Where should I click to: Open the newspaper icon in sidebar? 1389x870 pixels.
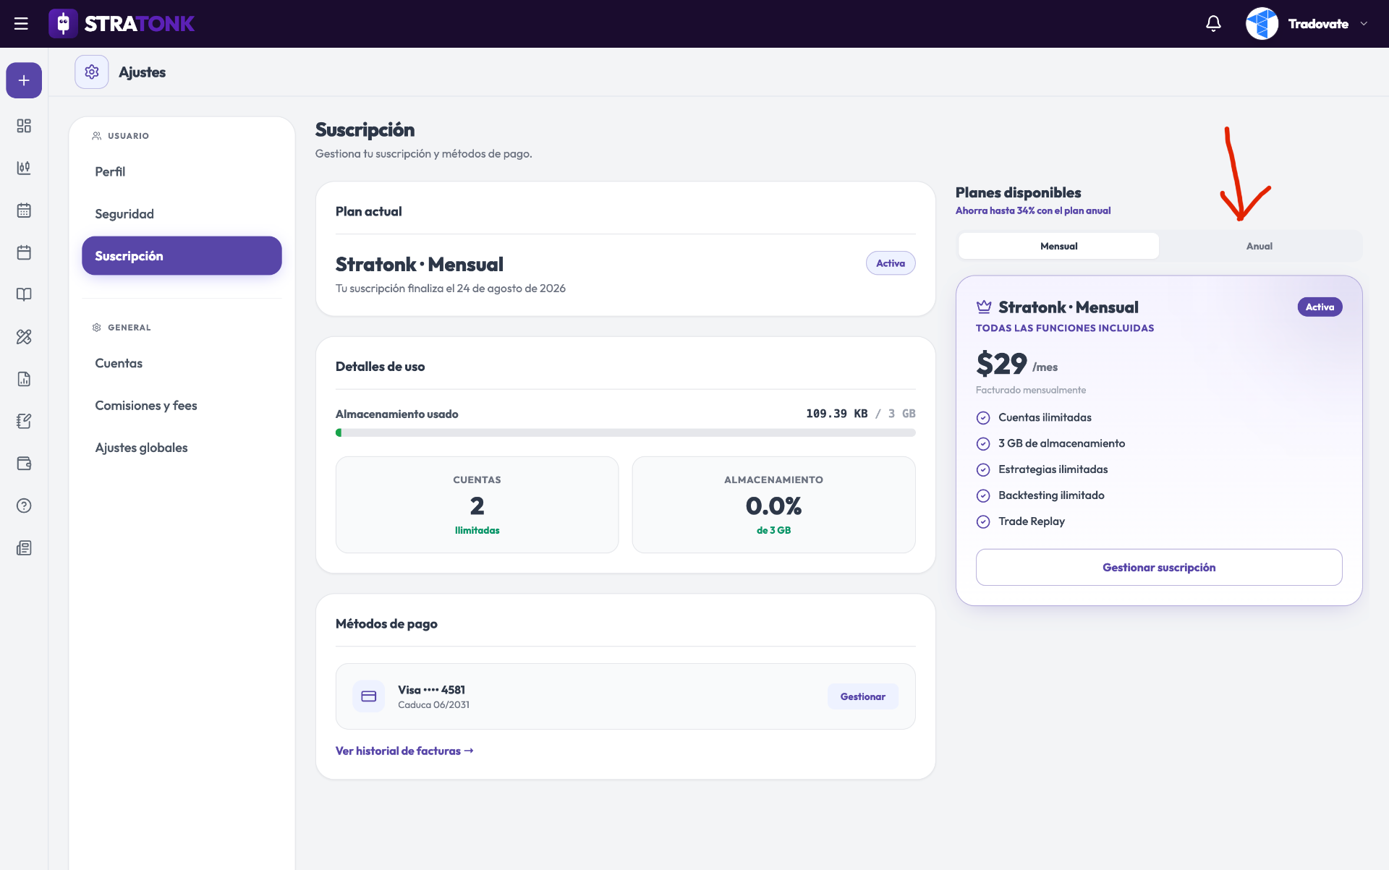pos(24,548)
